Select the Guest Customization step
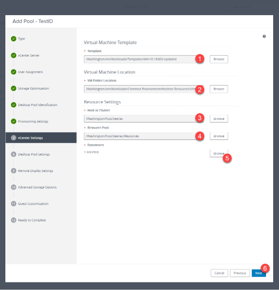Screen dimensions: 279x290 33,204
